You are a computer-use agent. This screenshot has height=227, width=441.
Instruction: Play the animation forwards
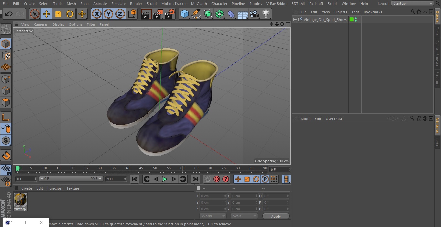click(165, 179)
